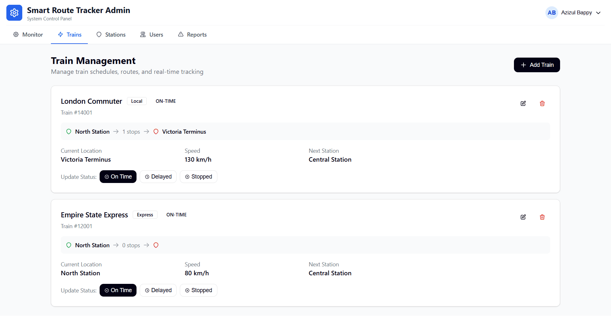This screenshot has width=611, height=316.
Task: Switch to the Trains tab
Action: pos(69,35)
